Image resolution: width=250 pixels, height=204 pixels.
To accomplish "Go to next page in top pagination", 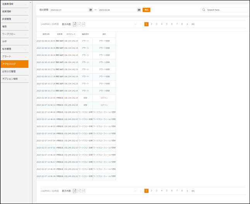I will point(187,24).
